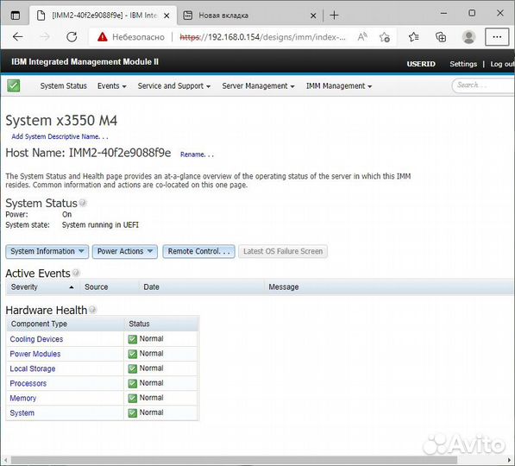Open the Power Modules link
Image resolution: width=515 pixels, height=466 pixels.
(35, 354)
